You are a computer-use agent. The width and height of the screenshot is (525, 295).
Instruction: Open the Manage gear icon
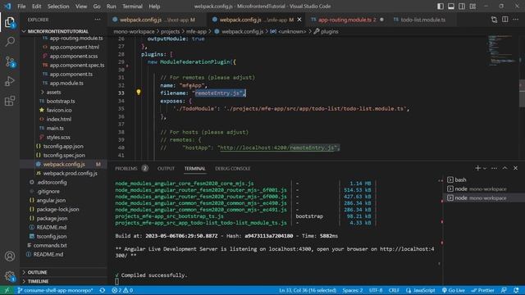[10, 276]
